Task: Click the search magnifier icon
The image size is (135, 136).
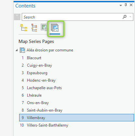Action: (x=125, y=17)
